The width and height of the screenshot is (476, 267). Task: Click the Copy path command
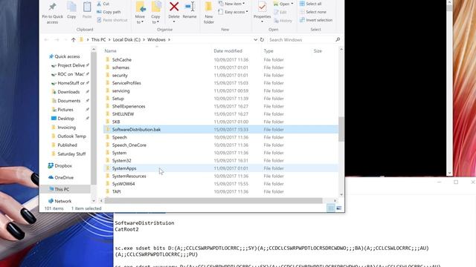pos(109,12)
